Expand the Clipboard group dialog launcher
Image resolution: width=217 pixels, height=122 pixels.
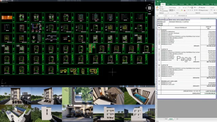coord(168,13)
